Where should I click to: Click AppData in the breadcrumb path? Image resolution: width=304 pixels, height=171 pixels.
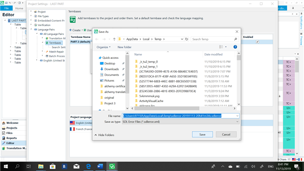tap(132, 39)
